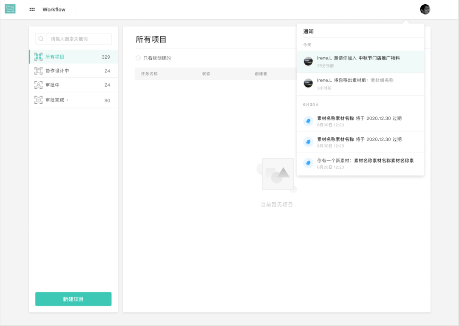Click the 329 count next to 所有项目
This screenshot has height=326, width=459.
[106, 57]
